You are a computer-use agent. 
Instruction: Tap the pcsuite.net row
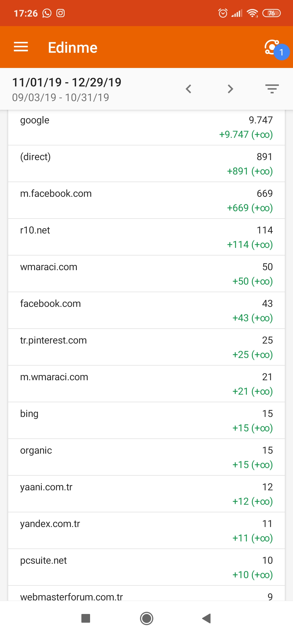point(146,567)
